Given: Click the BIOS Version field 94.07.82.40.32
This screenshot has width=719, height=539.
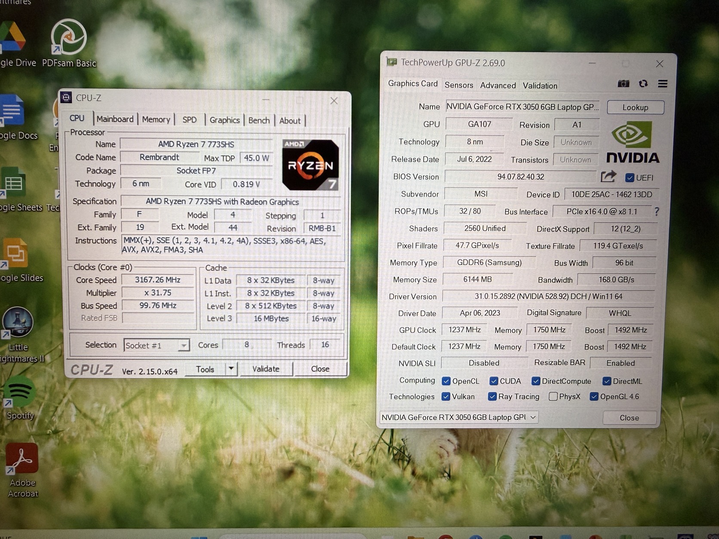Looking at the screenshot, I should pos(521,177).
